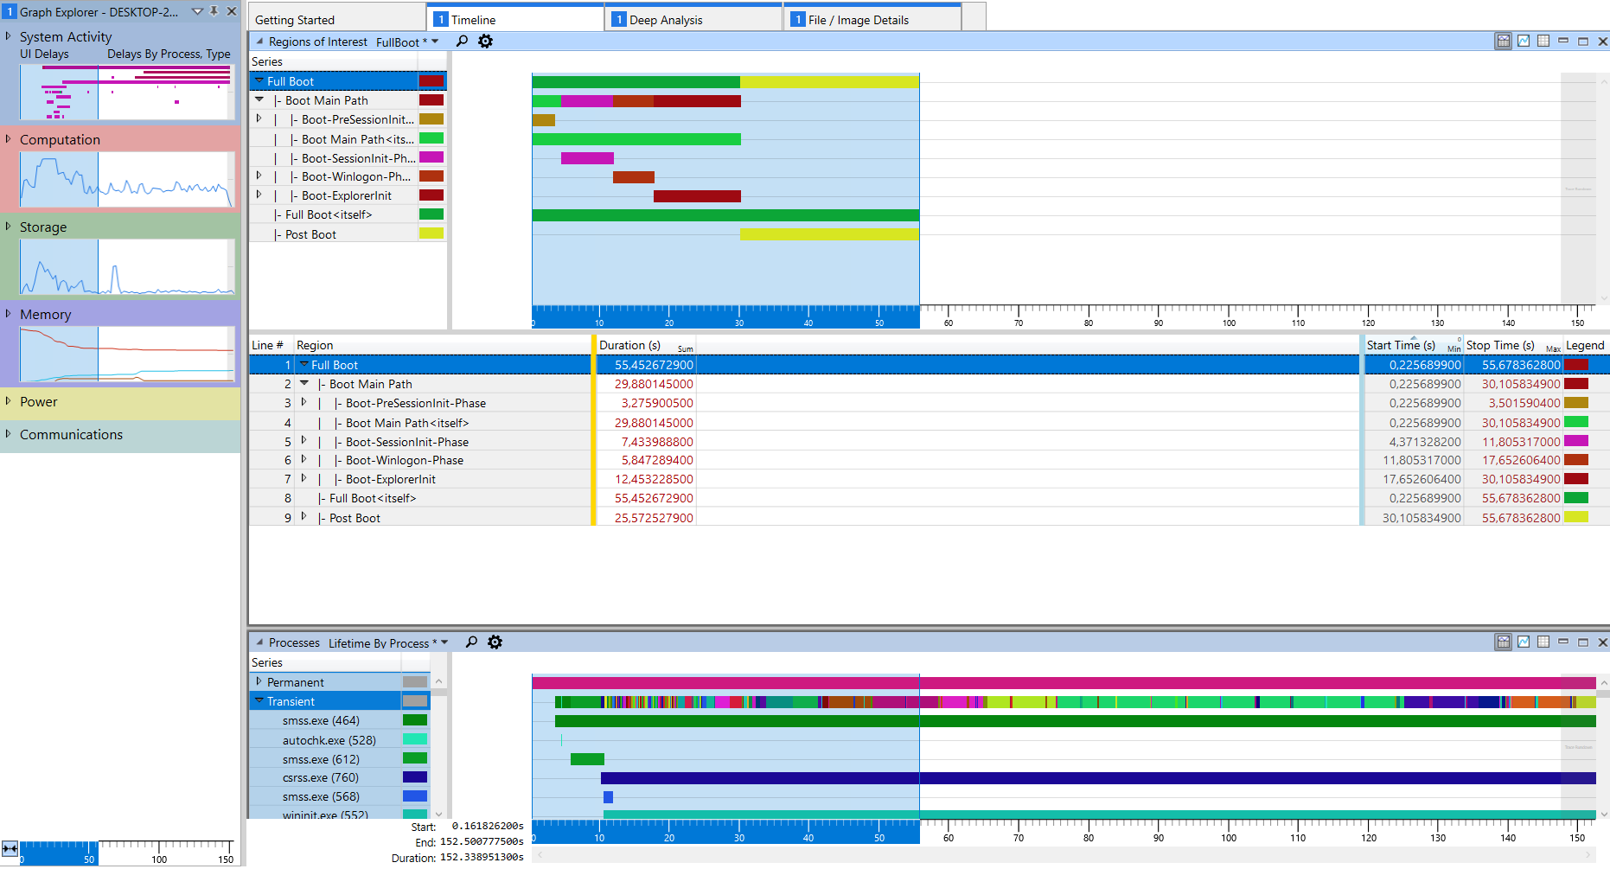This screenshot has height=869, width=1610.
Task: Open Graph Explorer window options dropdown
Action: coord(197,11)
